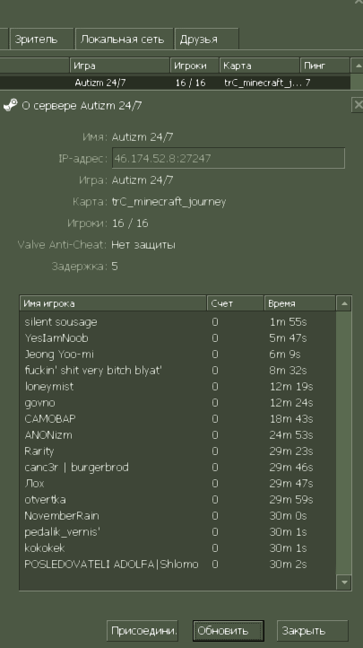This screenshot has width=363, height=648.
Task: Click the Присоедини. button to join
Action: pyautogui.click(x=143, y=631)
